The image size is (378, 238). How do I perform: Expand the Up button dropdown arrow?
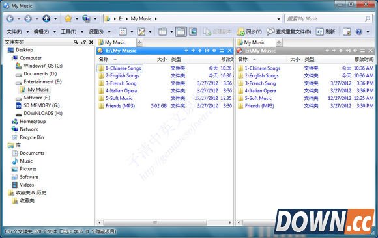click(x=55, y=18)
